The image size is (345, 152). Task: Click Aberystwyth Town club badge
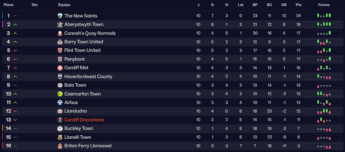(x=60, y=25)
